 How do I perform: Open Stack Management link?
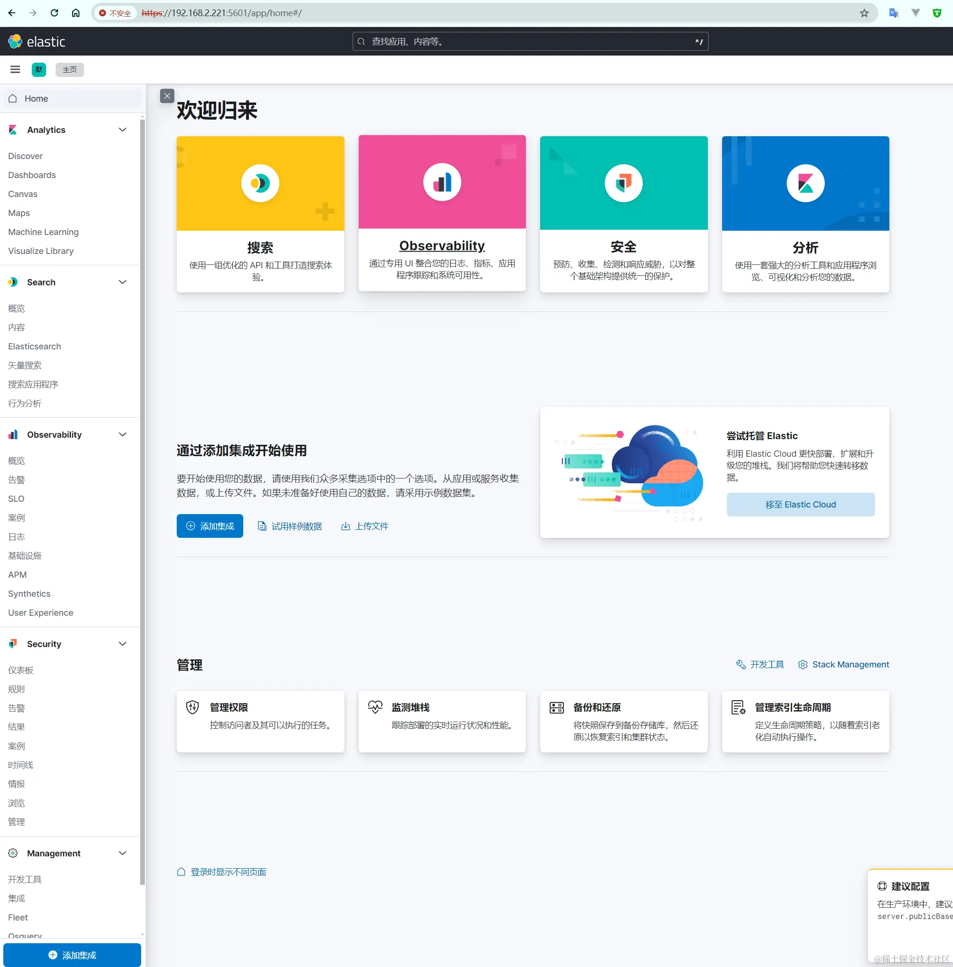click(850, 664)
